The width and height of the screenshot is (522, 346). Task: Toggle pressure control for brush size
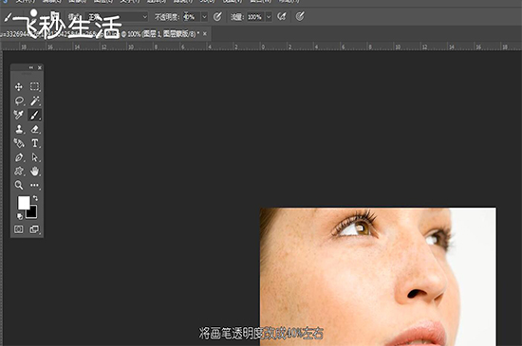pyautogui.click(x=300, y=16)
